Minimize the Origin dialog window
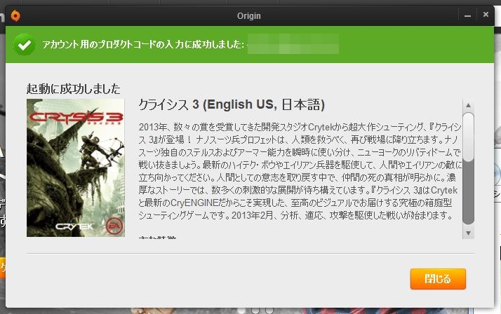 coord(468,15)
